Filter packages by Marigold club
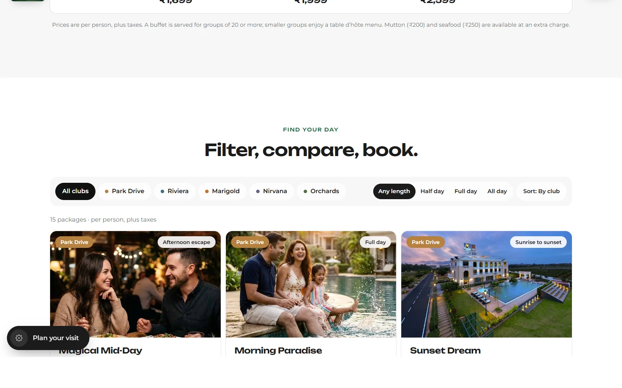 [x=222, y=191]
